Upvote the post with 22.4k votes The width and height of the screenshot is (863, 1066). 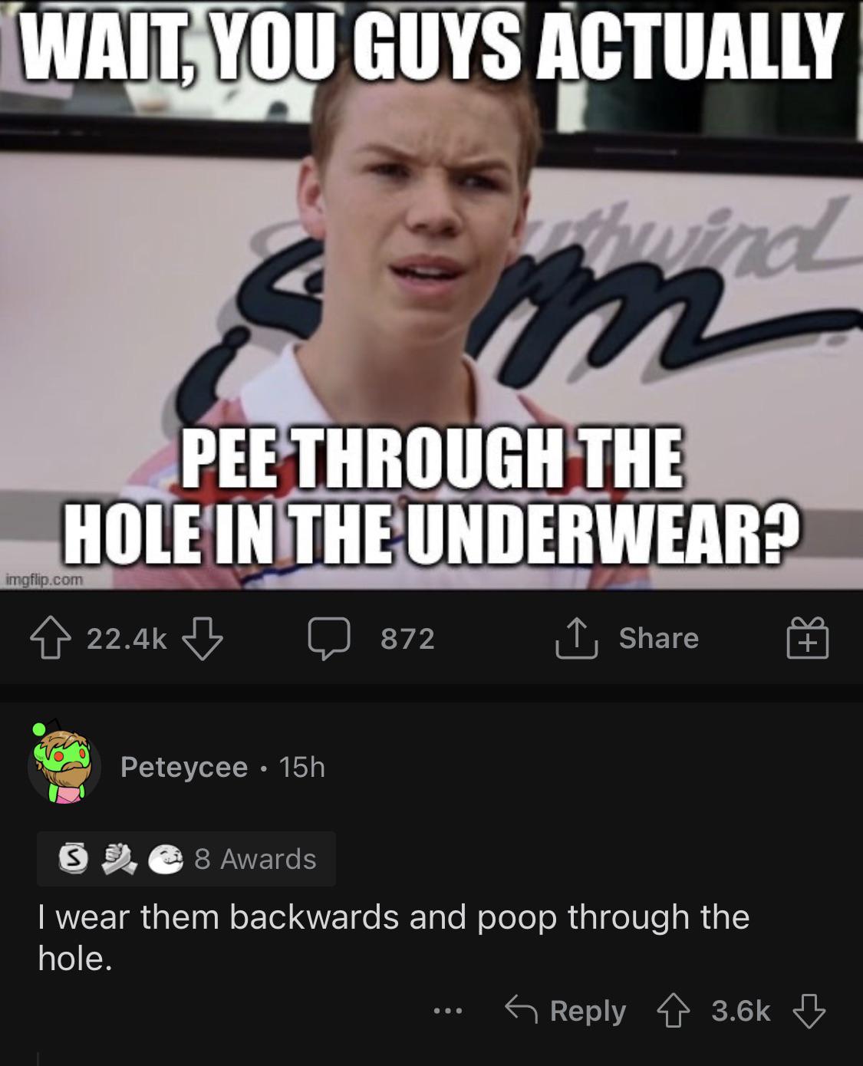(50, 639)
